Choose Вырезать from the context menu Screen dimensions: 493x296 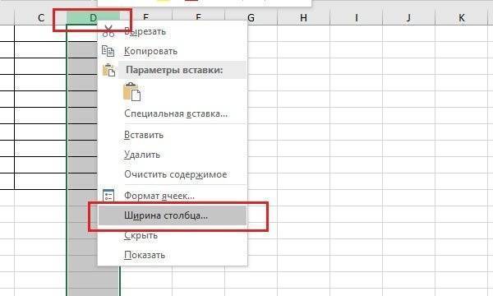point(173,31)
